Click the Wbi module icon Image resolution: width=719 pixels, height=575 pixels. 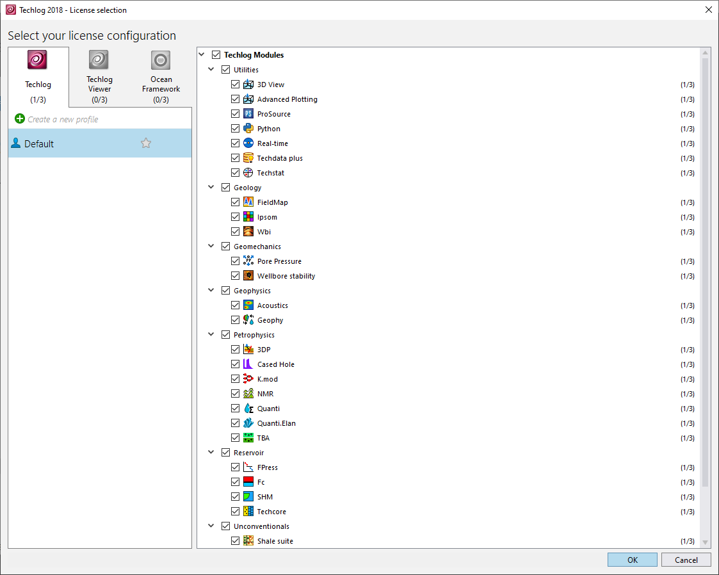tap(248, 231)
